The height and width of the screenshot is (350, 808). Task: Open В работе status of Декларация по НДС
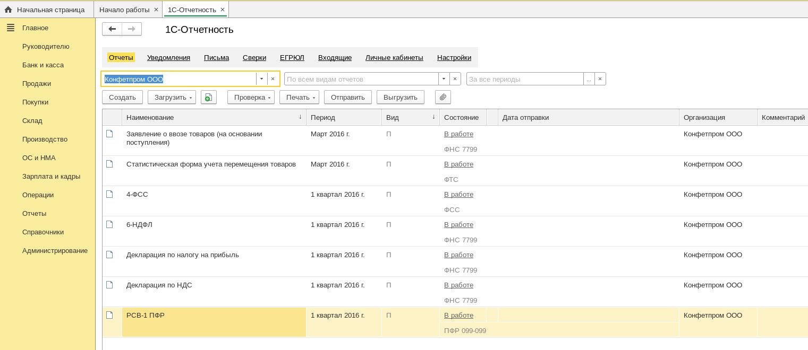tap(458, 285)
